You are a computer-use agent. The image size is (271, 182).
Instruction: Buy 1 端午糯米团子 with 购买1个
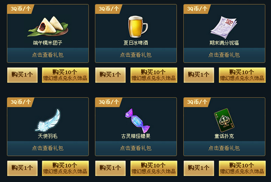click(22, 75)
